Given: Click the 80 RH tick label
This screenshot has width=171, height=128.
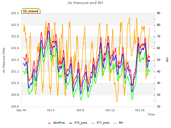Looking at the screenshot, I should click(x=158, y=25).
